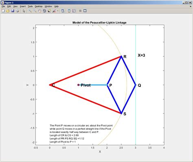The height and width of the screenshot is (162, 193).
Task: Click the New Figure toolbar icon
Action: (x=3, y=11)
